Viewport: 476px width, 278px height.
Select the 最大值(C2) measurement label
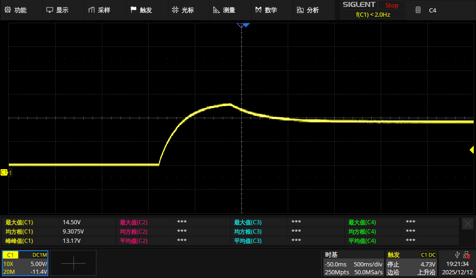click(133, 222)
